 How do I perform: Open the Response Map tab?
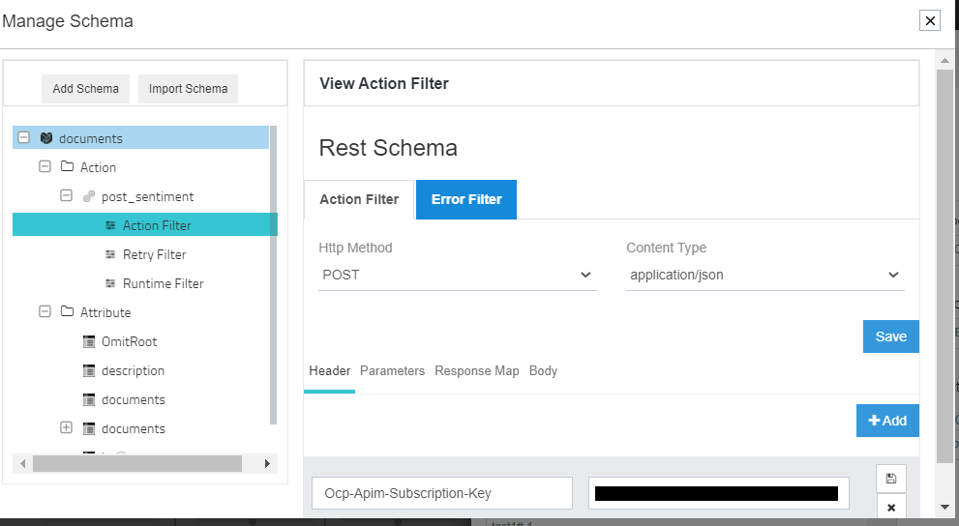point(477,371)
